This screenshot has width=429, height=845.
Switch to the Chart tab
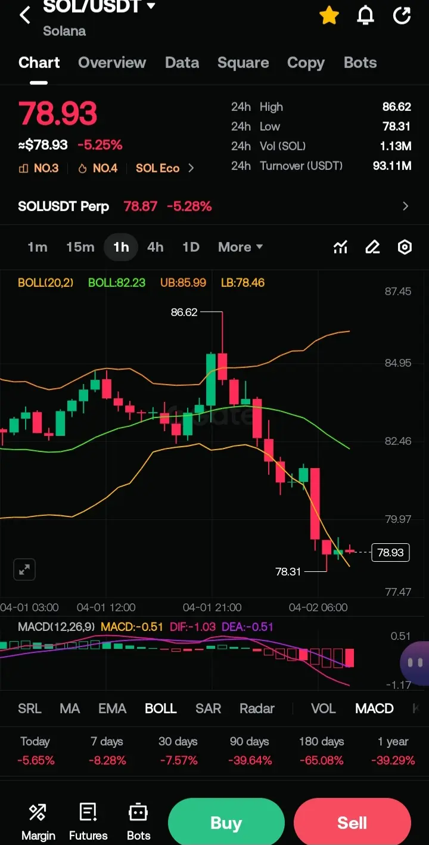pyautogui.click(x=39, y=63)
